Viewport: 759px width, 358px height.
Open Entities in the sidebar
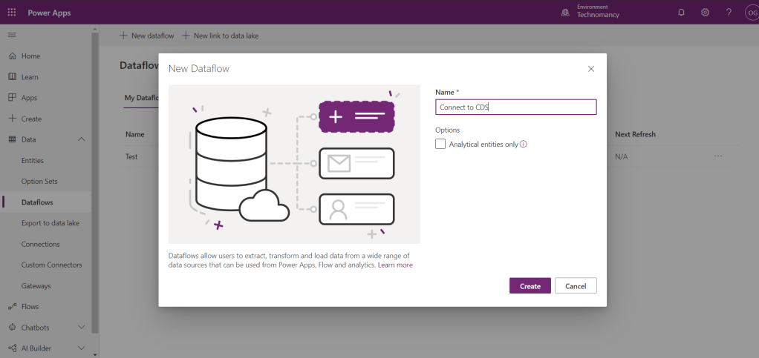pyautogui.click(x=33, y=160)
